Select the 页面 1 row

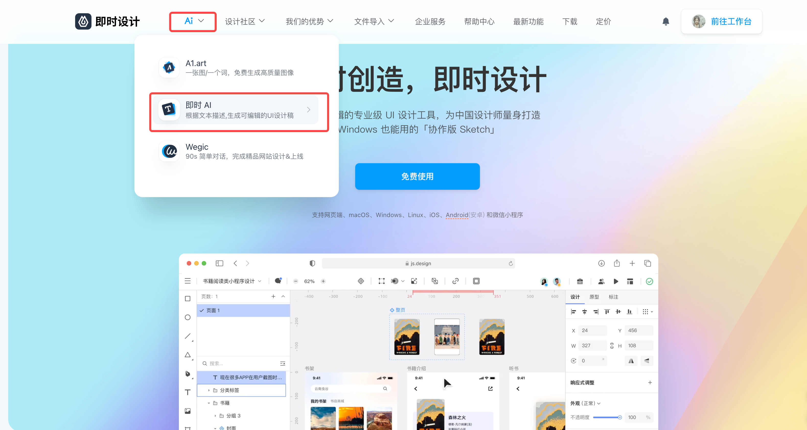[x=243, y=310]
